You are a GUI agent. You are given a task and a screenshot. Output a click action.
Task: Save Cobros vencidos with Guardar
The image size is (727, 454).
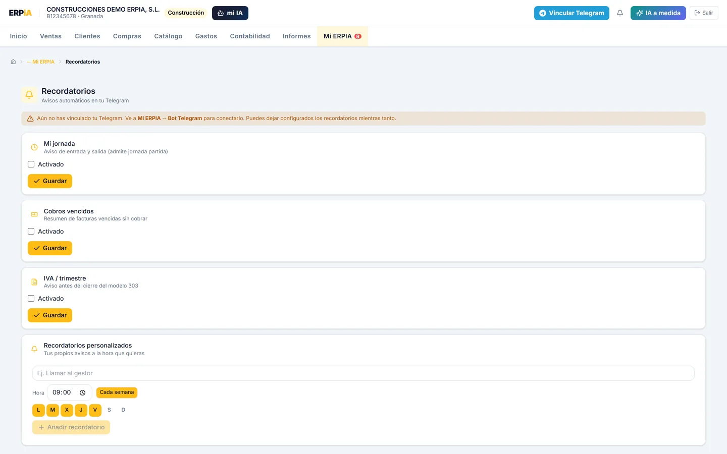pyautogui.click(x=50, y=248)
